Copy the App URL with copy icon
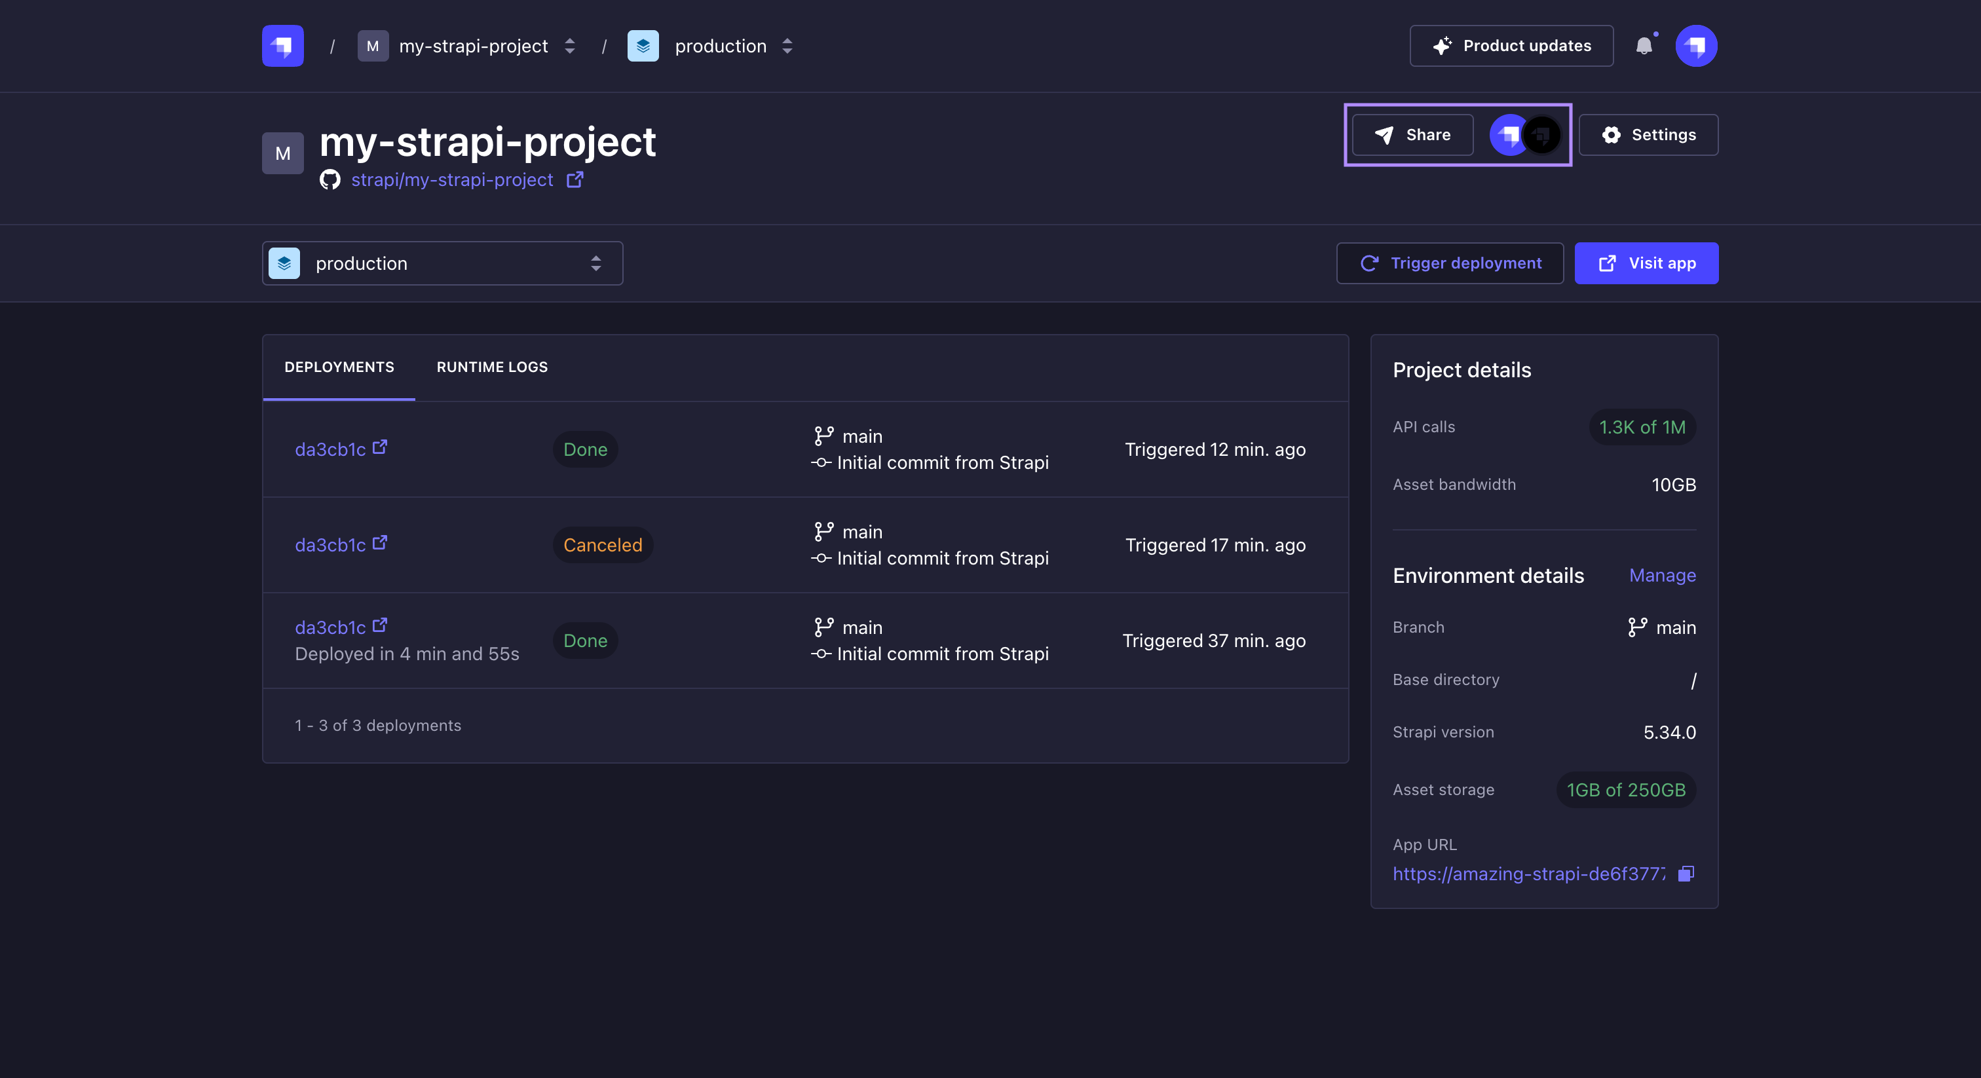Screen dimensions: 1981x1078 tap(1686, 874)
